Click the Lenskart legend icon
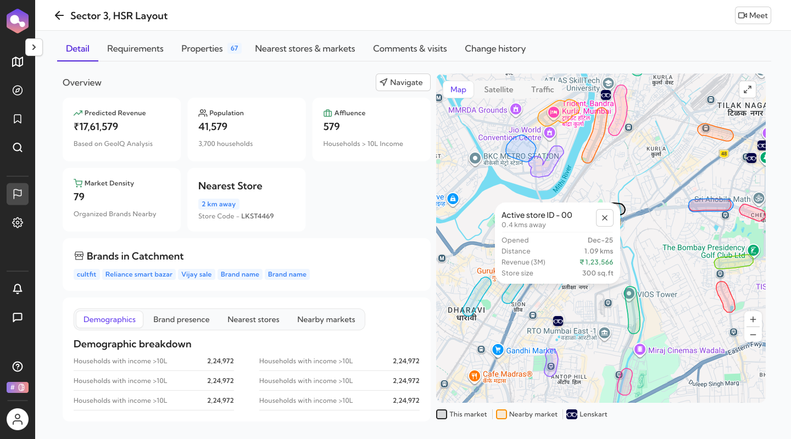 click(571, 414)
